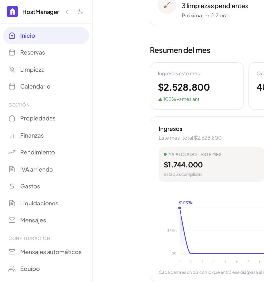264x282 pixels.
Task: Toggle dark mode with the moon icon
Action: pos(80,12)
